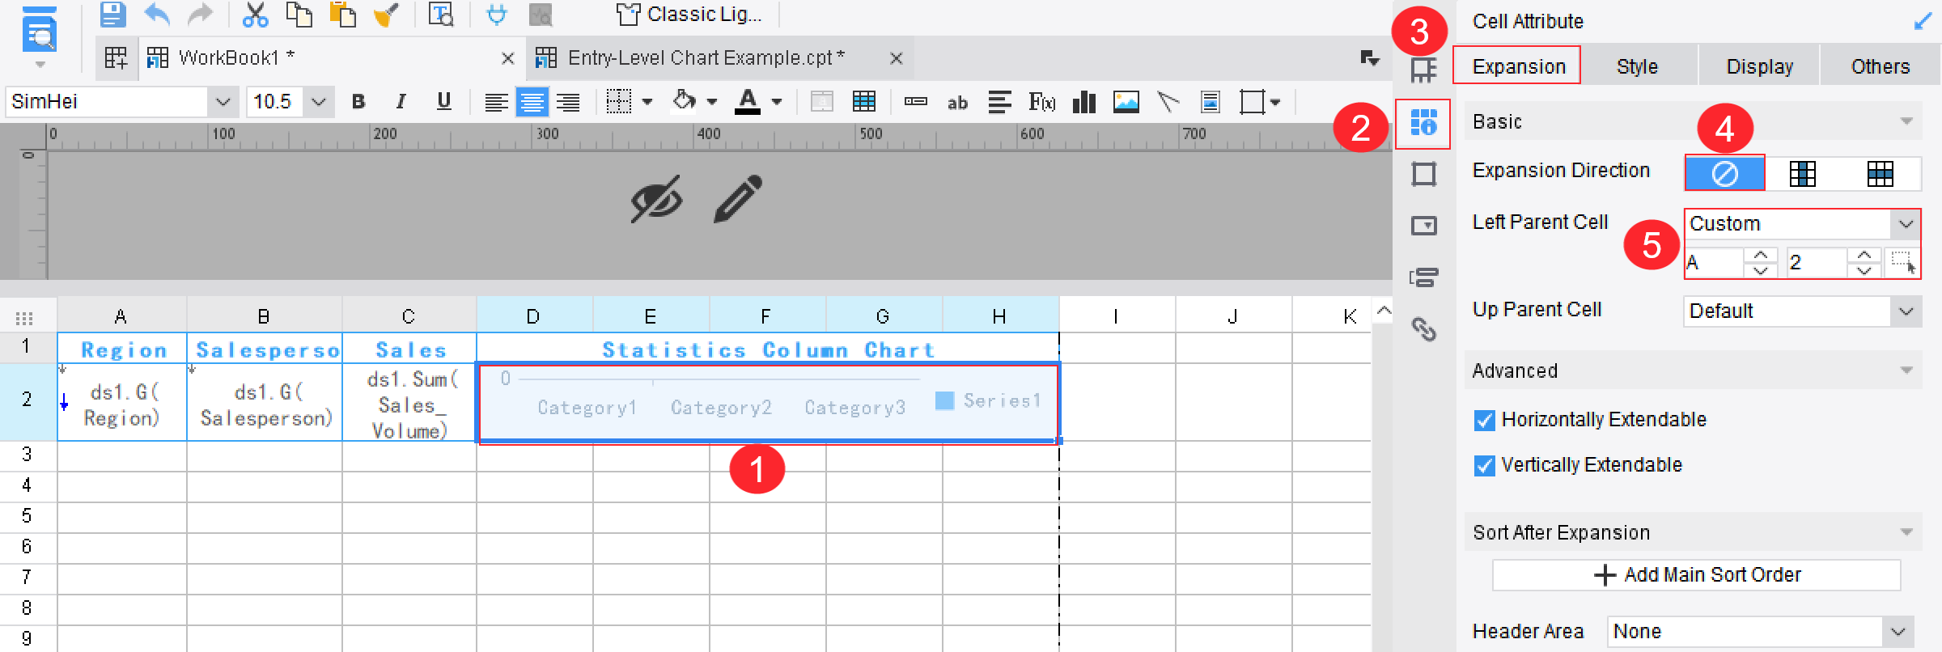Insert slash line with diagonal icon
Image resolution: width=1942 pixels, height=652 pixels.
tap(1168, 102)
